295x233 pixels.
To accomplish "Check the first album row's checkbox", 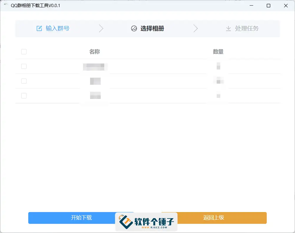I will [x=24, y=66].
